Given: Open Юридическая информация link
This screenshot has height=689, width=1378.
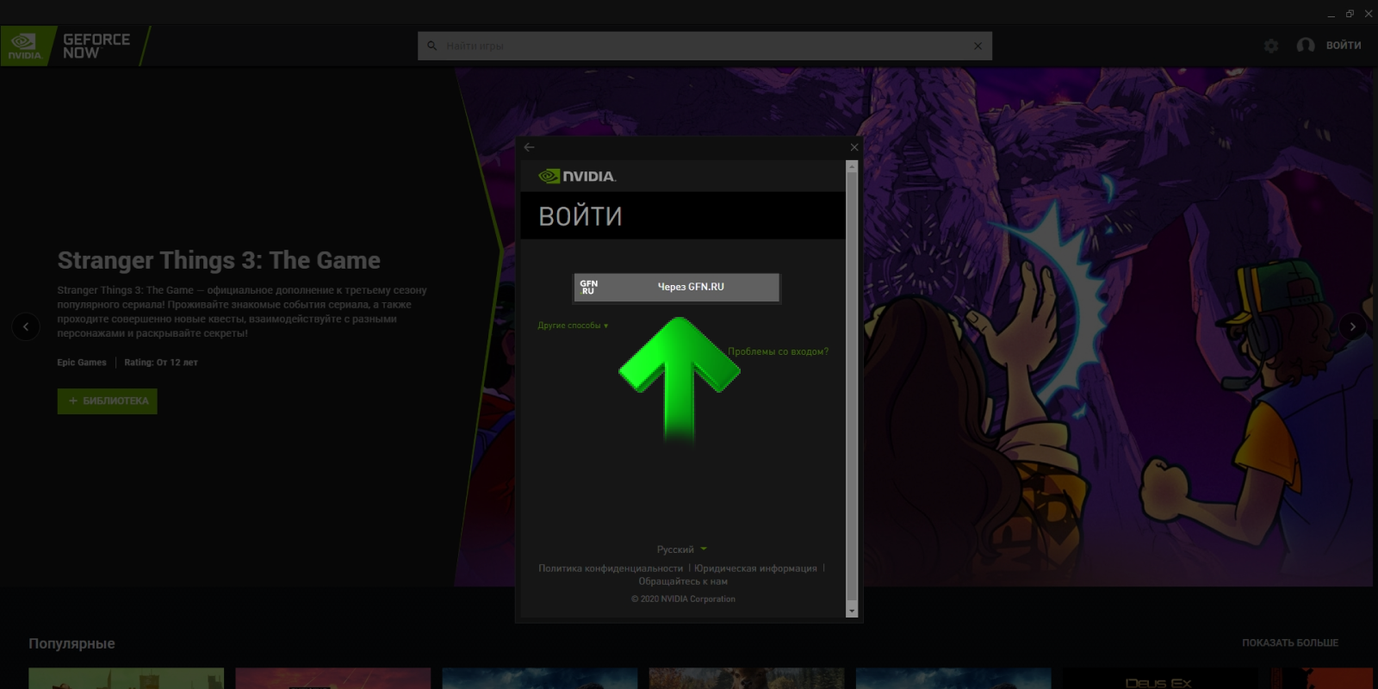Looking at the screenshot, I should tap(755, 568).
